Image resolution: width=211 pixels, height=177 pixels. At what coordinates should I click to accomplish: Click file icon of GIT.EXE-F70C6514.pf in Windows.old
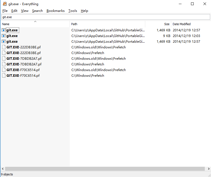[4, 70]
